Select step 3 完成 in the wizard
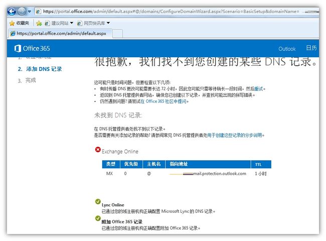 click(27, 80)
